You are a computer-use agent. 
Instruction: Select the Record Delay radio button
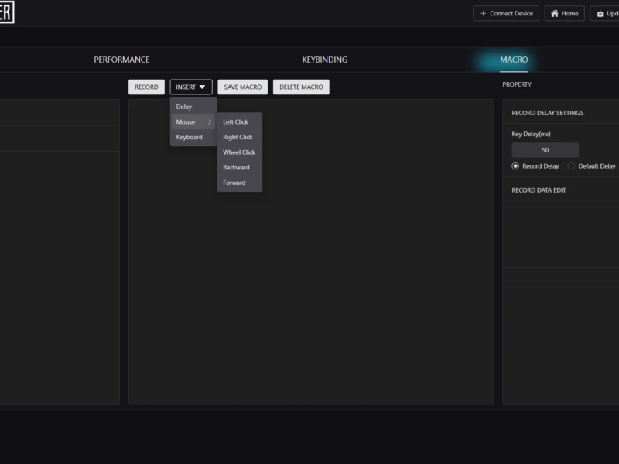tap(515, 166)
